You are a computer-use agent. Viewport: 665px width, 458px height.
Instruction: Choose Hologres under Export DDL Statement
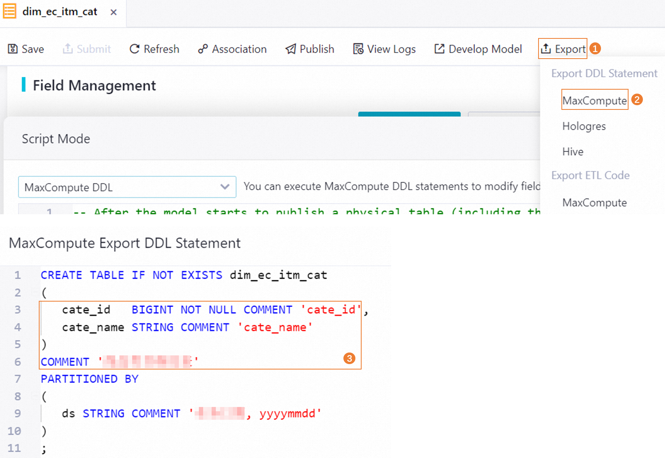tap(584, 126)
